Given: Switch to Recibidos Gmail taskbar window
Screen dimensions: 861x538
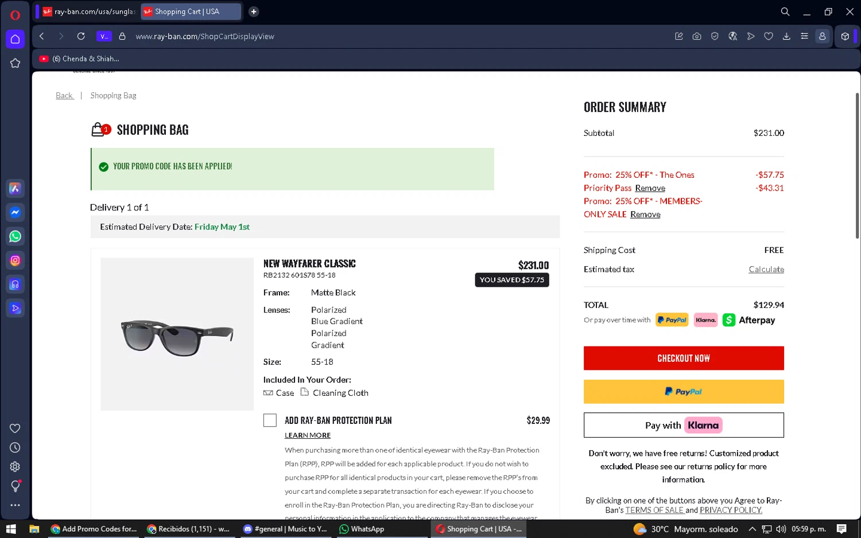Looking at the screenshot, I should tap(188, 529).
